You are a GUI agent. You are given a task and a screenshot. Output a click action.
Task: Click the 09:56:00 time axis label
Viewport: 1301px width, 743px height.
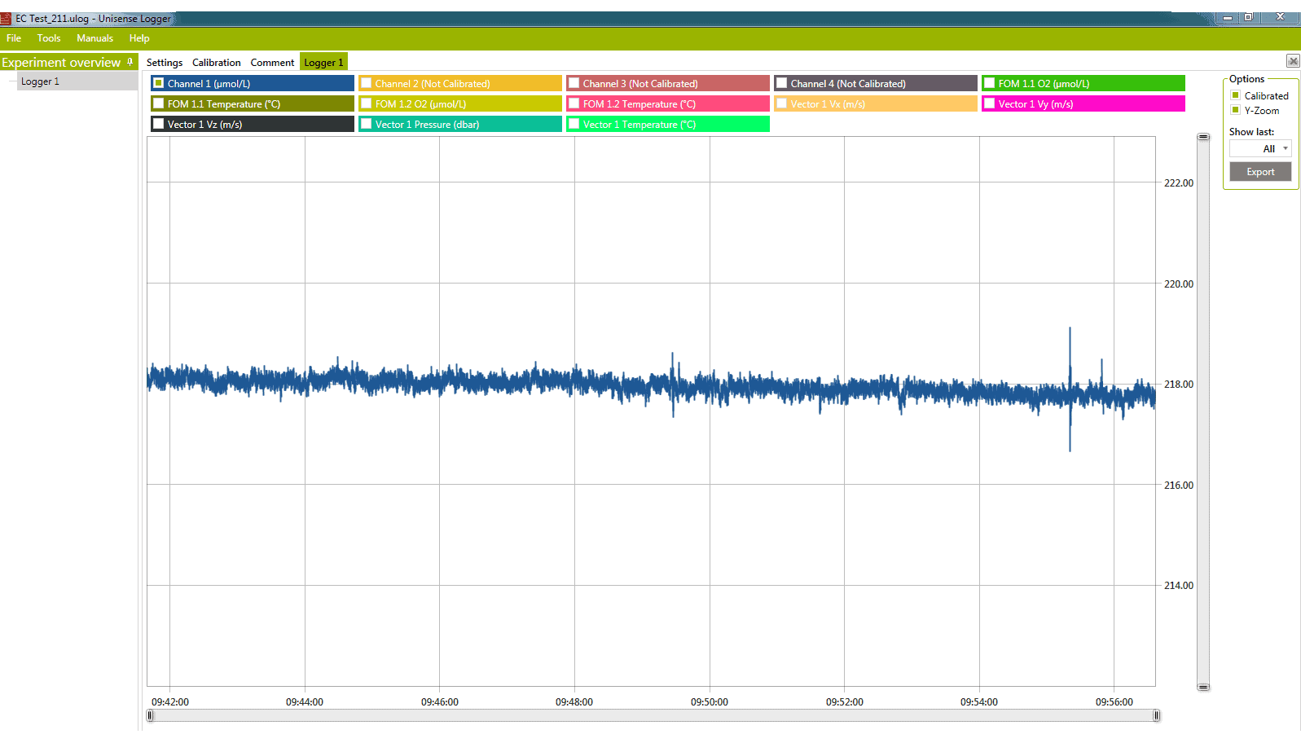click(1114, 702)
